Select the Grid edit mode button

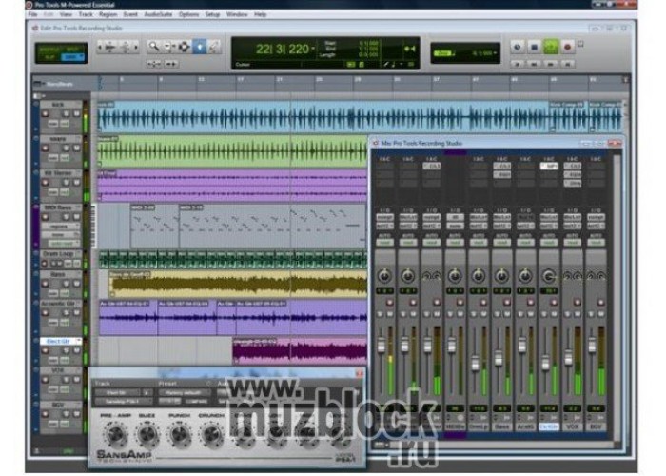tap(72, 56)
